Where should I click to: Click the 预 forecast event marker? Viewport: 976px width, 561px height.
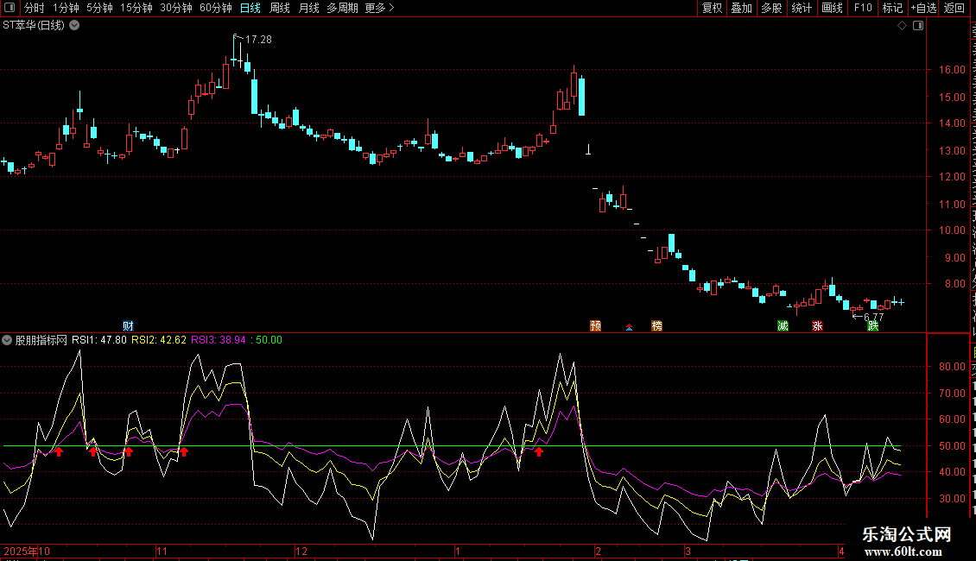(596, 326)
